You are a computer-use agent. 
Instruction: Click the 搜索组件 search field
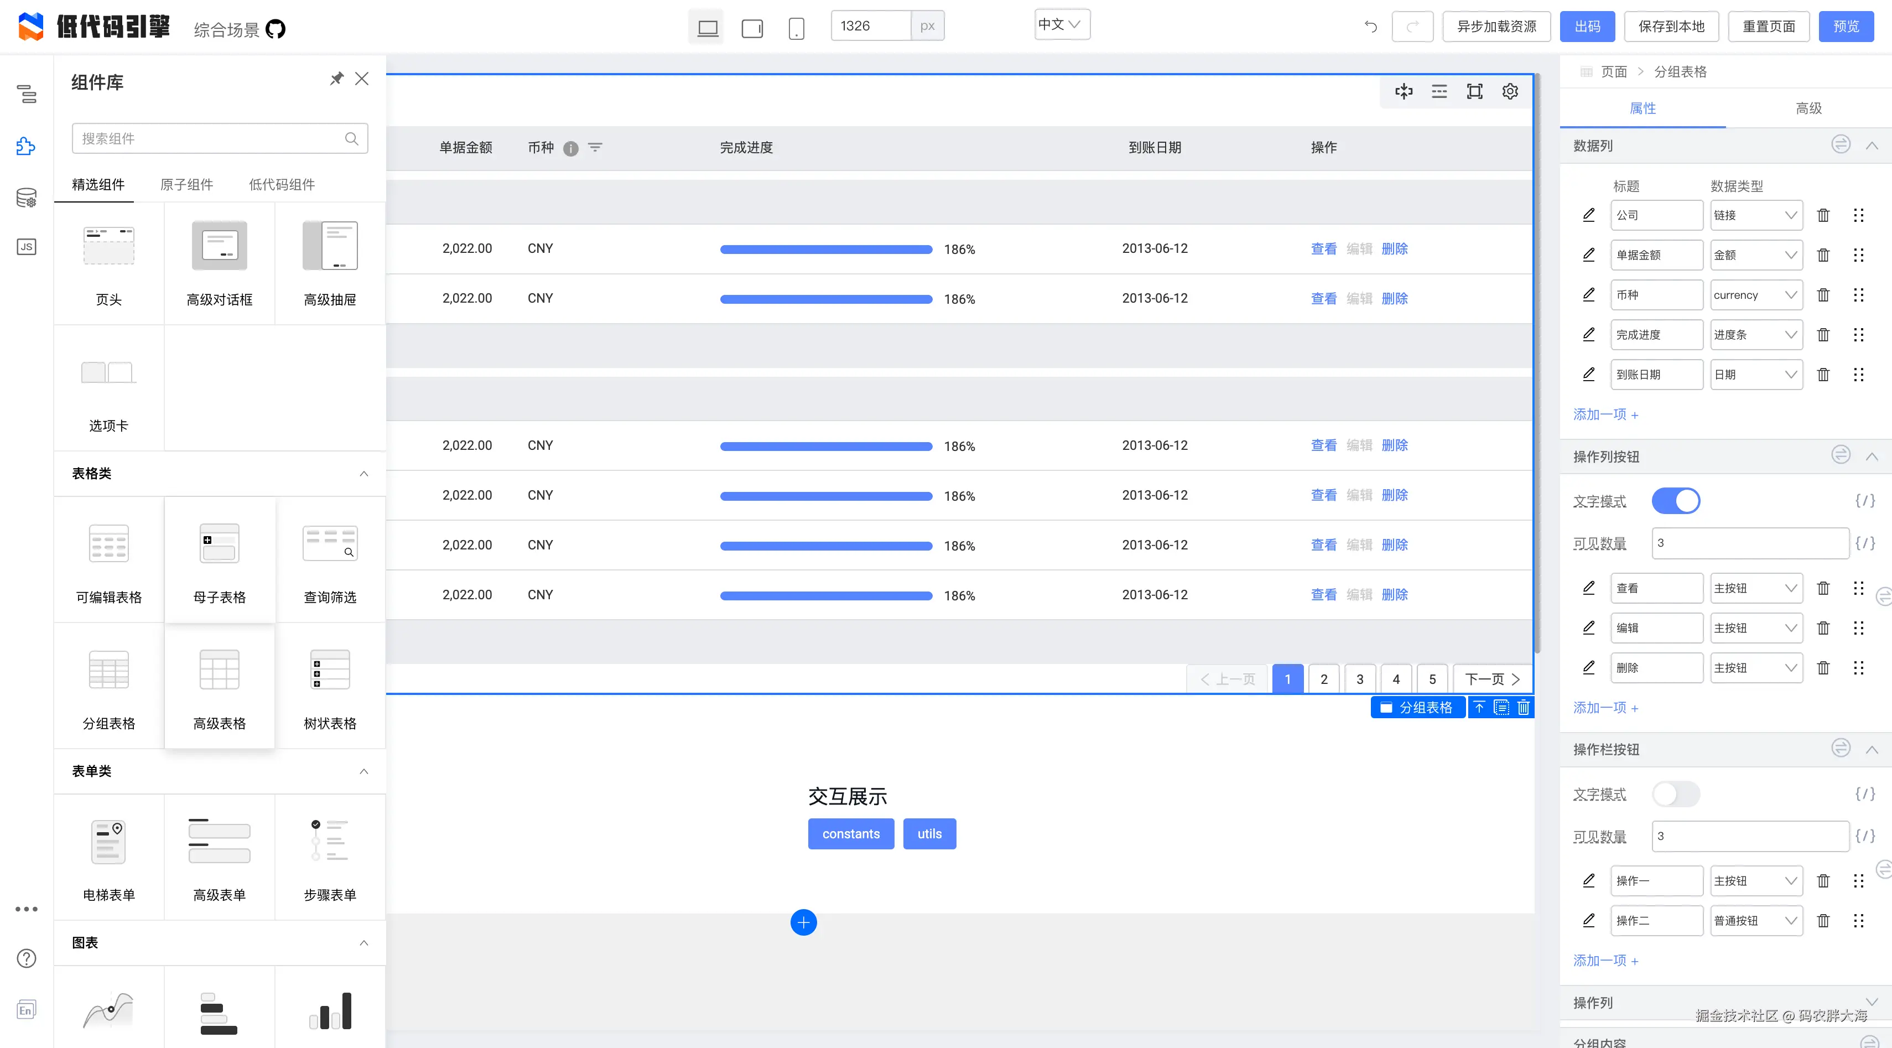209,139
